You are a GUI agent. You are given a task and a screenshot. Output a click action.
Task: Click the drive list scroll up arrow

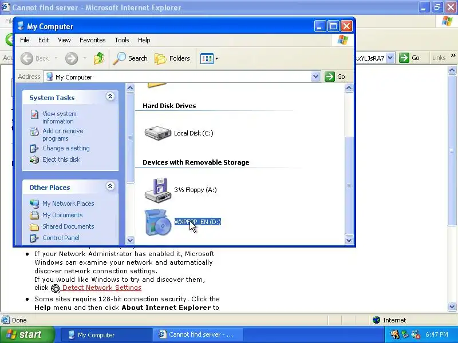click(349, 87)
